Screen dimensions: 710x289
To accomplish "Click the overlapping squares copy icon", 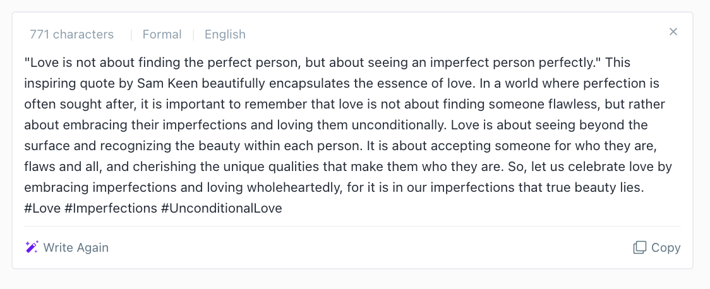I will (x=639, y=247).
